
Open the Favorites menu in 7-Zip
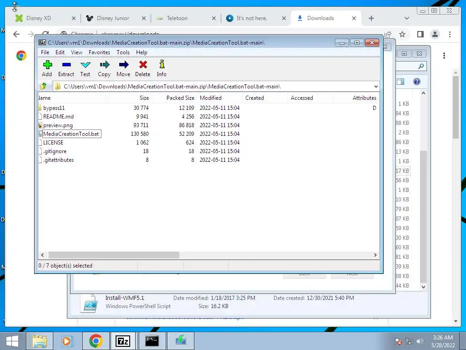(x=99, y=52)
